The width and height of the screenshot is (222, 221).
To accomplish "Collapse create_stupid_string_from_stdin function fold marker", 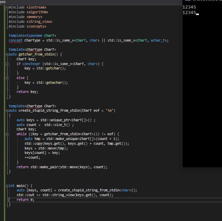I will click(7, 111).
